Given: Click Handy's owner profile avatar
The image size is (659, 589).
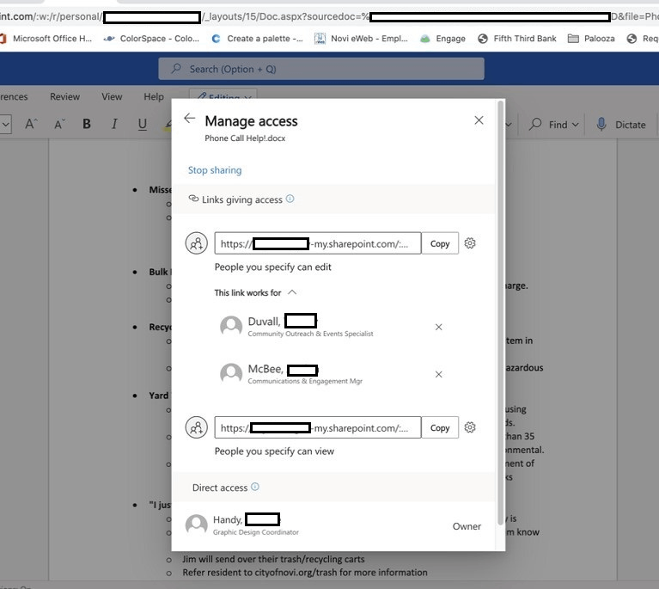Looking at the screenshot, I should [x=196, y=525].
